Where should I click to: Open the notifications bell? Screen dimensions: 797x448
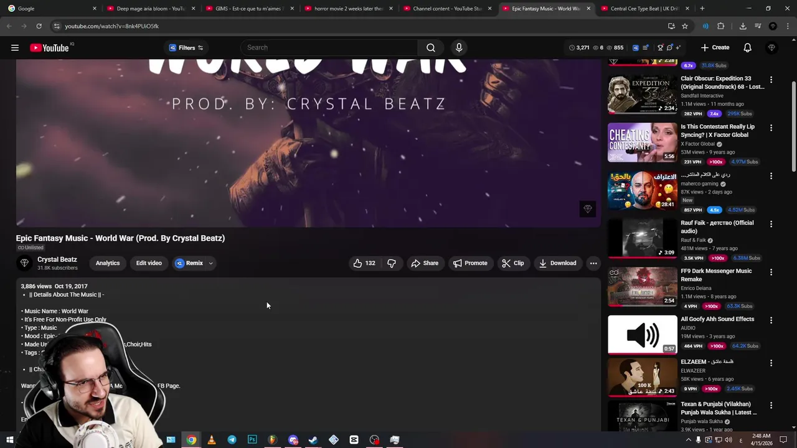point(747,47)
